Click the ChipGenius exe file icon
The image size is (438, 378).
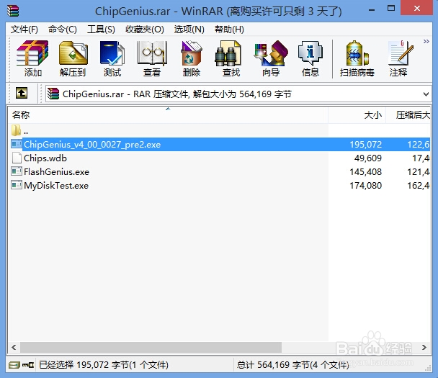17,144
